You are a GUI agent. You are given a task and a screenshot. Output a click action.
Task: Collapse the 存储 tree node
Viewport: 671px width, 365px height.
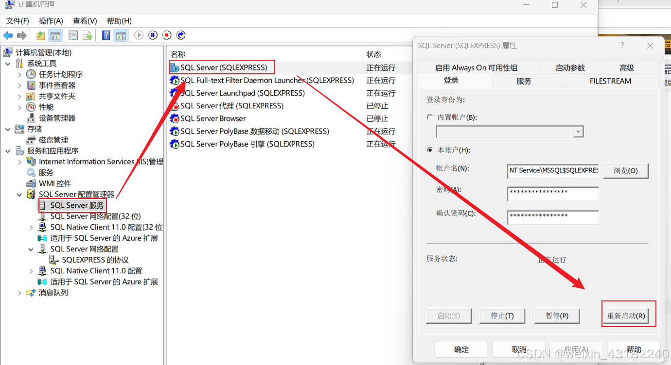click(x=8, y=129)
